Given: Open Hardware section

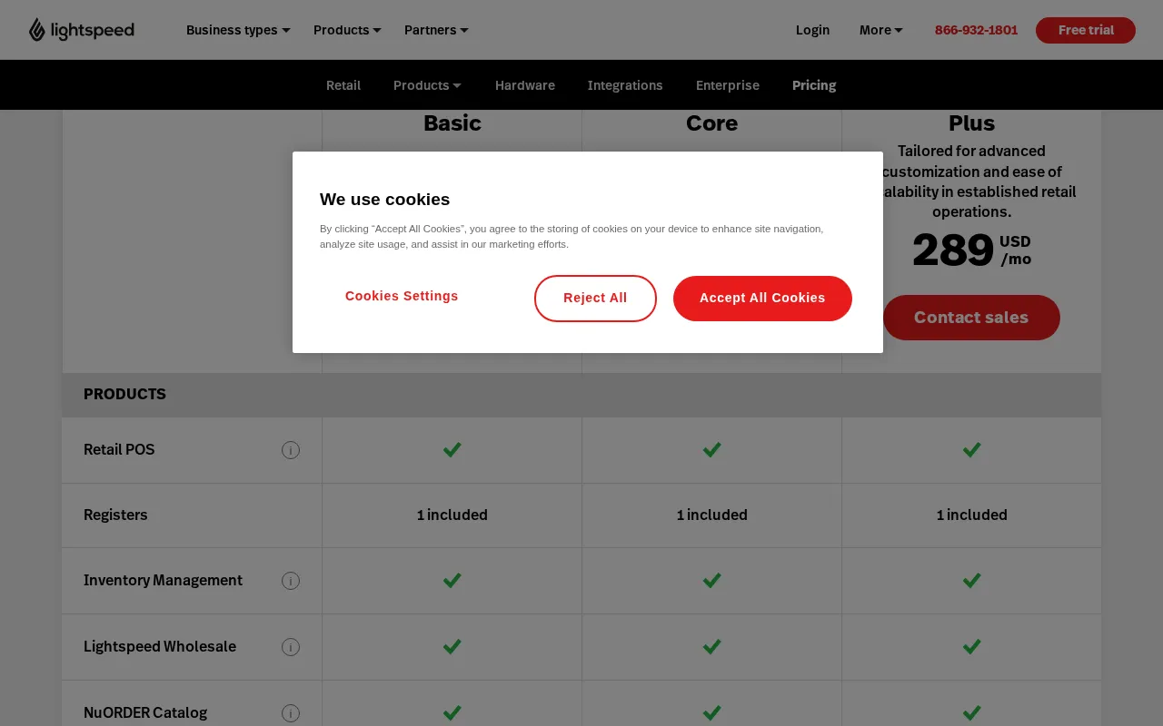Looking at the screenshot, I should [x=525, y=85].
